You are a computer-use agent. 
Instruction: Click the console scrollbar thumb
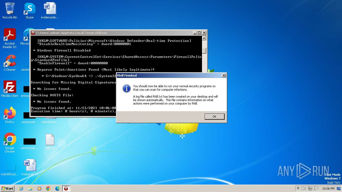[204, 51]
